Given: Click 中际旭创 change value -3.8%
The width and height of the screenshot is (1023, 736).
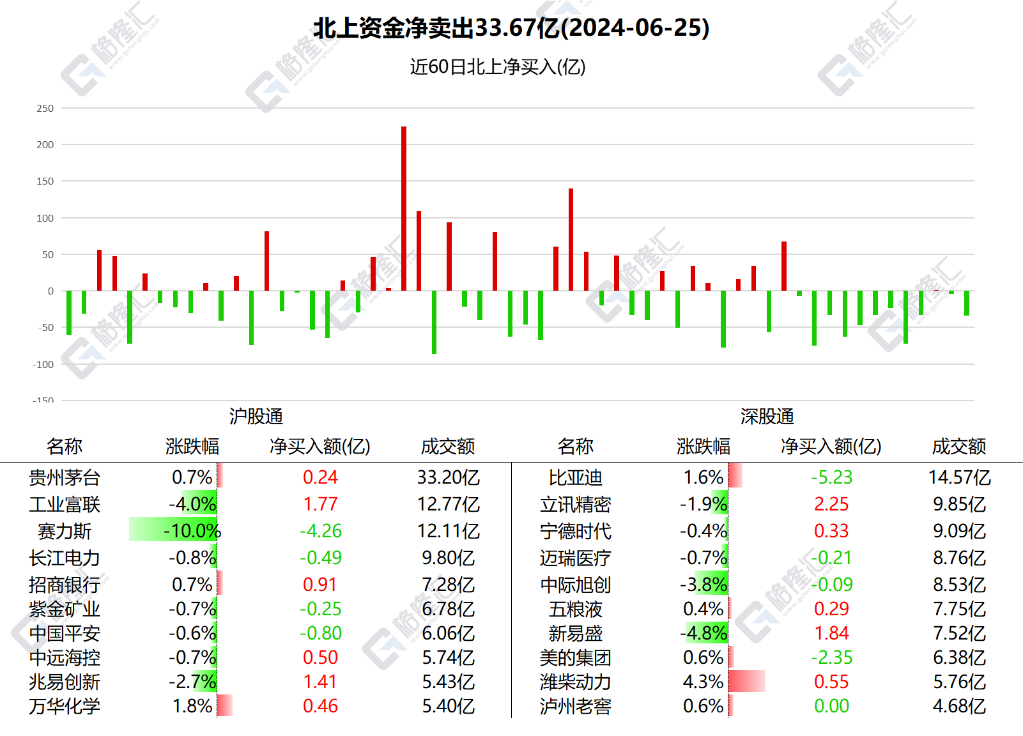Looking at the screenshot, I should click(x=703, y=585).
